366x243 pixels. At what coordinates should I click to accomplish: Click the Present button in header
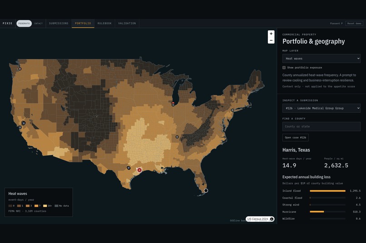[x=336, y=24]
